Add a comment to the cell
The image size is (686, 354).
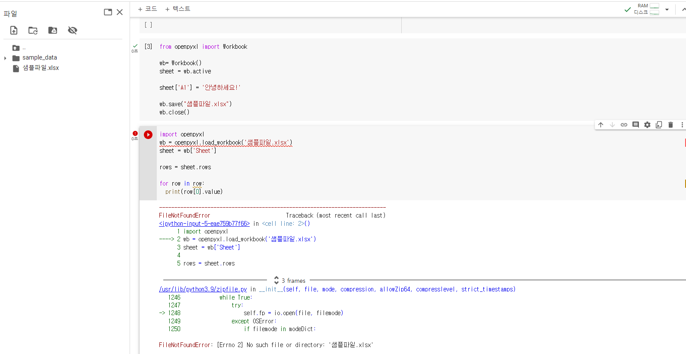click(635, 125)
